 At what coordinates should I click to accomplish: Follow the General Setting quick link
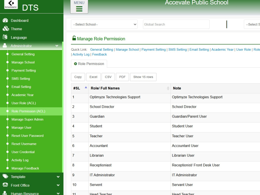(101, 50)
